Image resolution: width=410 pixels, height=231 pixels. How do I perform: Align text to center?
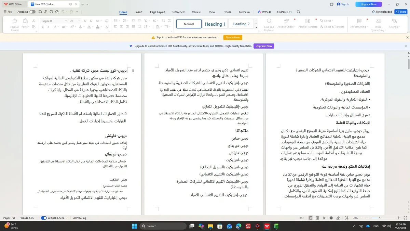121,27
